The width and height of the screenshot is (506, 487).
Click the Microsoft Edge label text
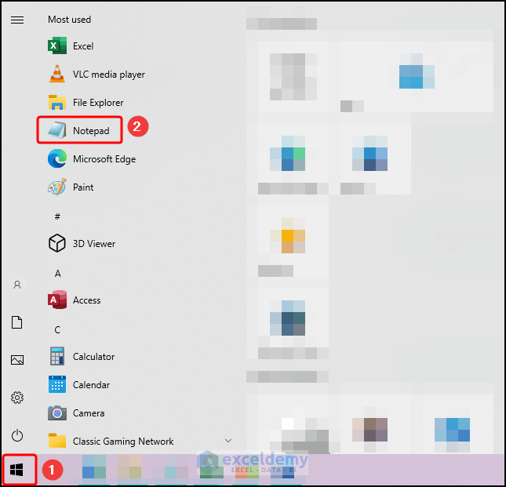coord(104,159)
